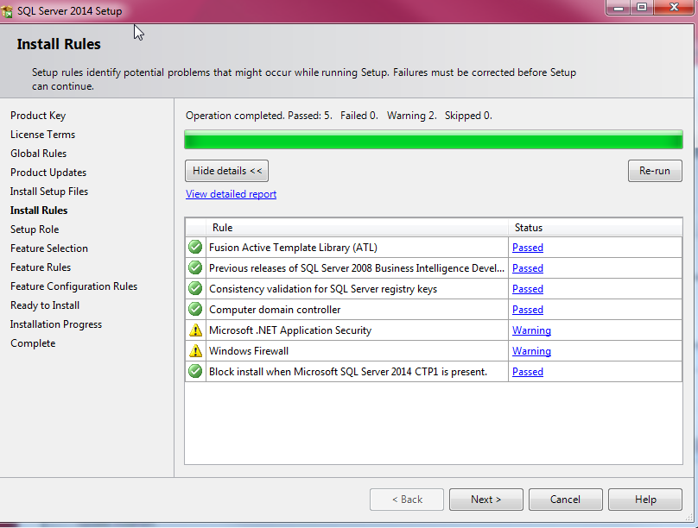698x528 pixels.
Task: Click the green operation progress bar
Action: pos(434,140)
